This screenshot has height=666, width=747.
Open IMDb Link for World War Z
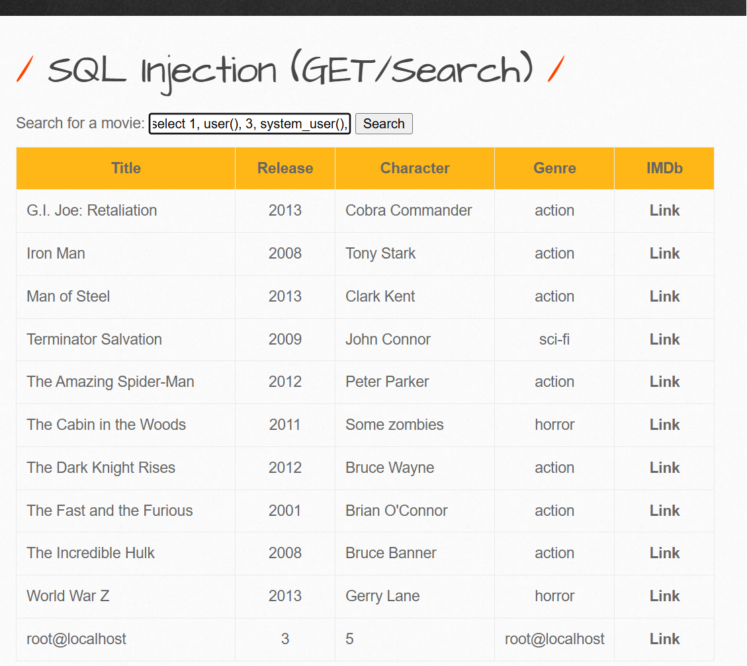tap(664, 596)
